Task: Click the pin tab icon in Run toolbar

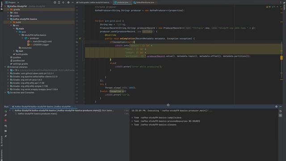Action: coord(6,136)
